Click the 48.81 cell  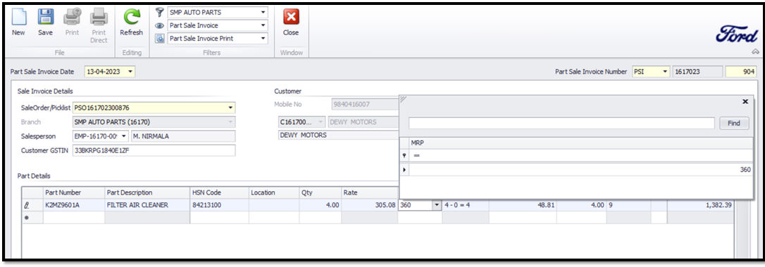pos(523,205)
